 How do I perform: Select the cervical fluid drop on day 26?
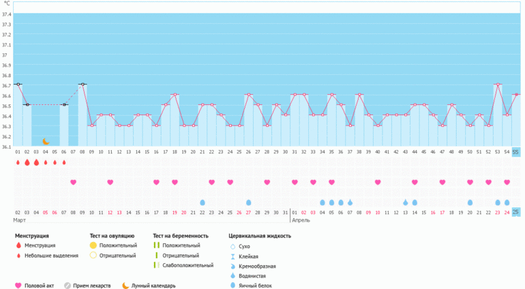[249, 202]
